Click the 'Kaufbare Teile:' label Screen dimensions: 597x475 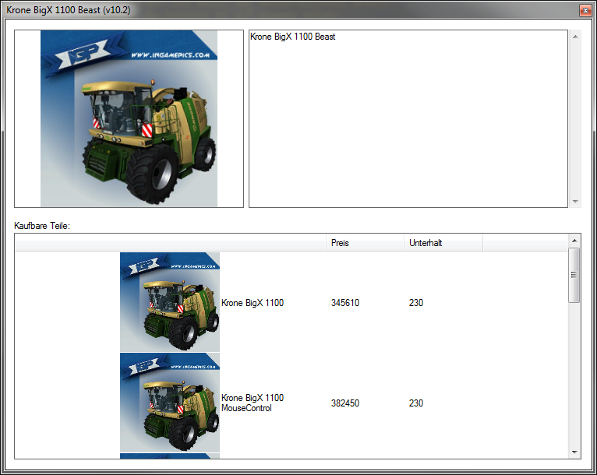[x=42, y=226]
